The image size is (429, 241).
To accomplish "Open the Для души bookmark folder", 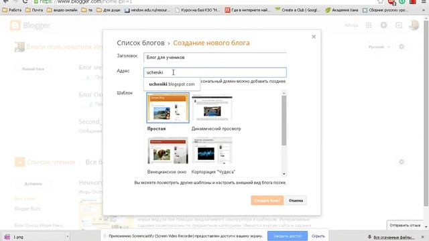I will click(109, 10).
